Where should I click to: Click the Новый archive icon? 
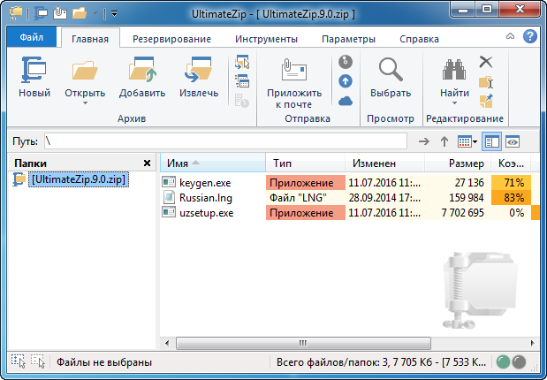pos(34,72)
